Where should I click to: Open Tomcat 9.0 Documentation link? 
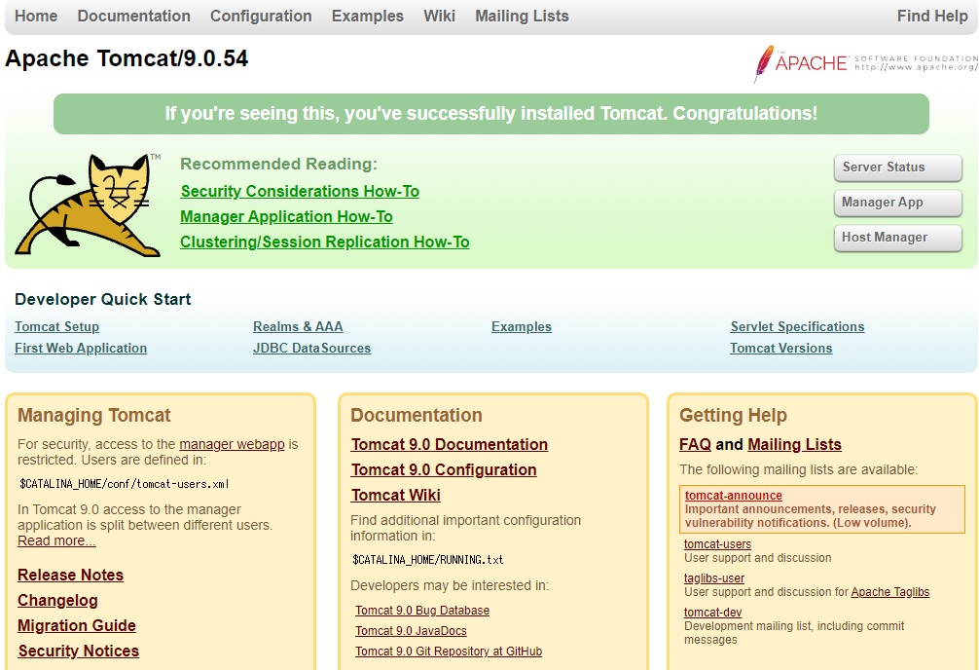coord(450,444)
